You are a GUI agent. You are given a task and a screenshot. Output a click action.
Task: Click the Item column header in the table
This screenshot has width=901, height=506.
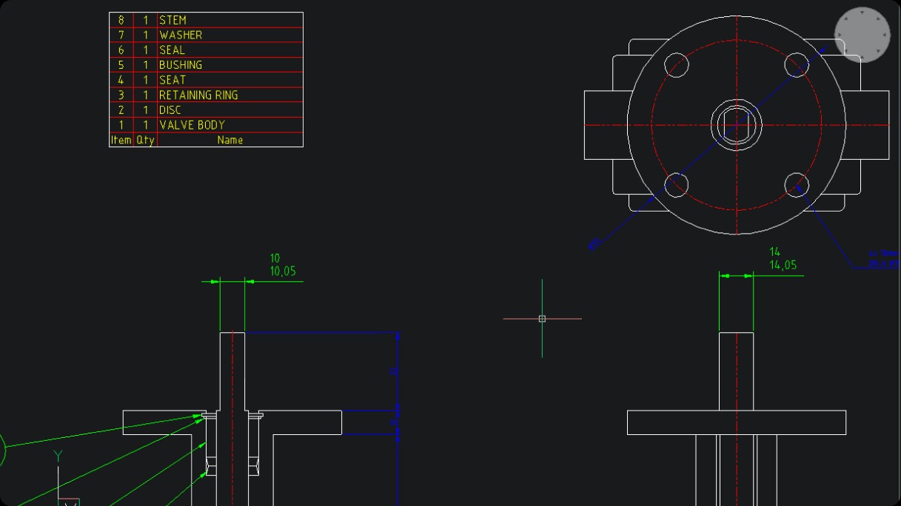click(121, 140)
